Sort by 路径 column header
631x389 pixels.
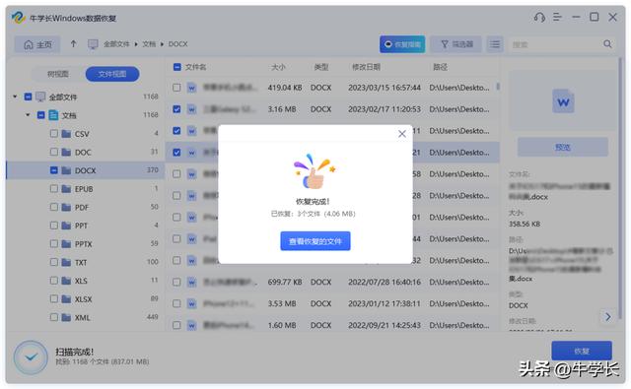[x=440, y=67]
